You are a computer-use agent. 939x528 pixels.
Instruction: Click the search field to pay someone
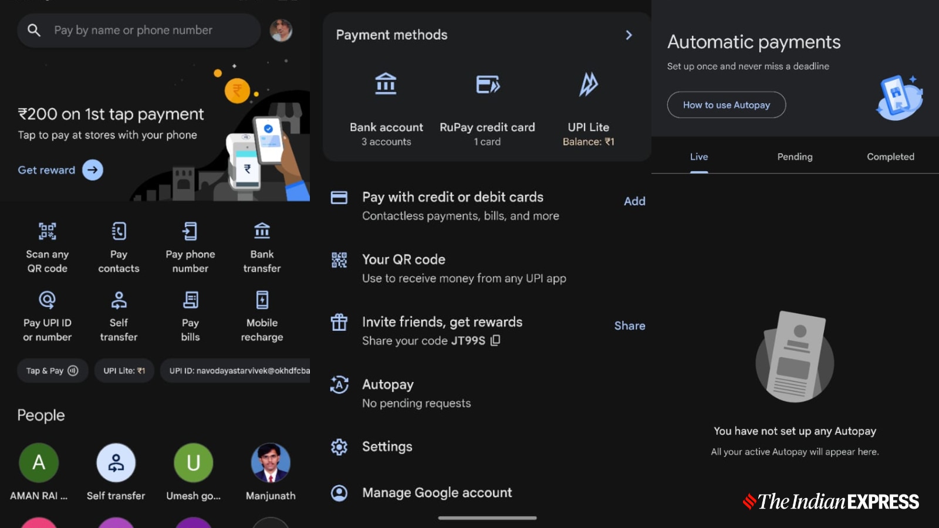(138, 30)
